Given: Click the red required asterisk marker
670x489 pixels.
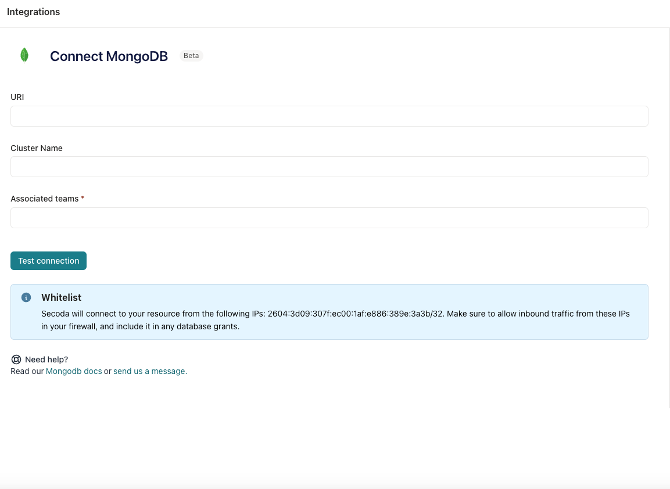Looking at the screenshot, I should (83, 199).
